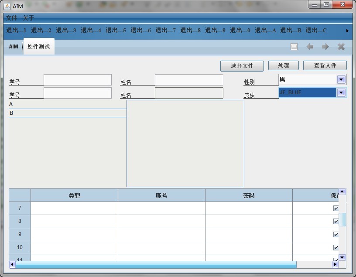Focus the first 学号 input field
This screenshot has width=356, height=277.
coord(78,80)
